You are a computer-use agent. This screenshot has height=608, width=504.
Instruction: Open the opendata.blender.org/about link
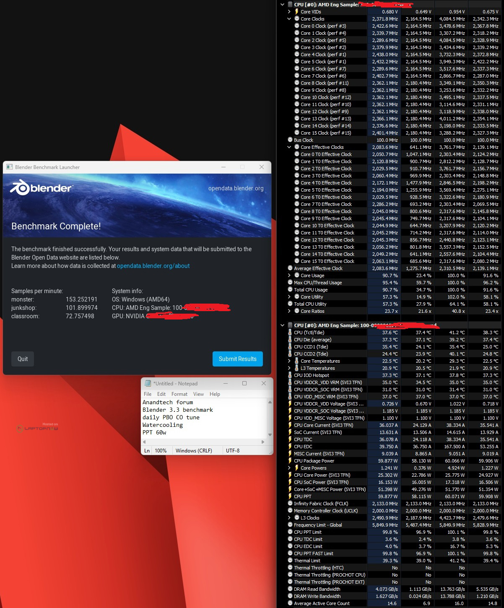pos(153,266)
